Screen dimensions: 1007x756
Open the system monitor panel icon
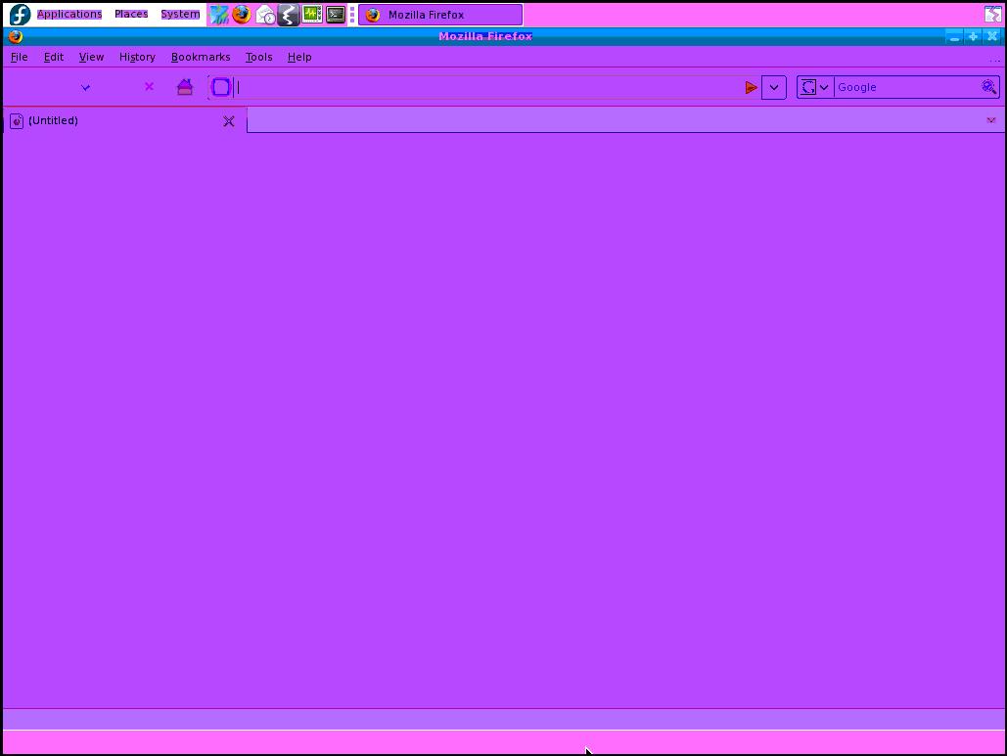pyautogui.click(x=312, y=15)
